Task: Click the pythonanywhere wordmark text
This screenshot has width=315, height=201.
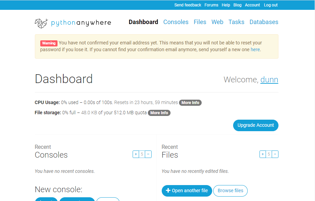Action: point(81,23)
